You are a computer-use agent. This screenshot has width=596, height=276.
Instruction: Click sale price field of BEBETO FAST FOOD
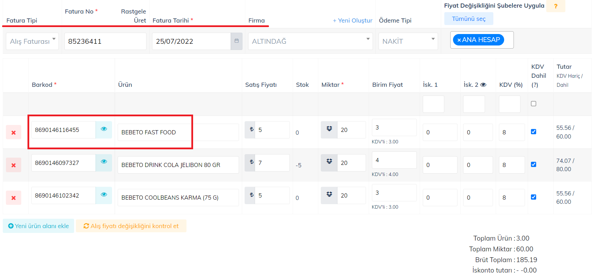pos(272,129)
